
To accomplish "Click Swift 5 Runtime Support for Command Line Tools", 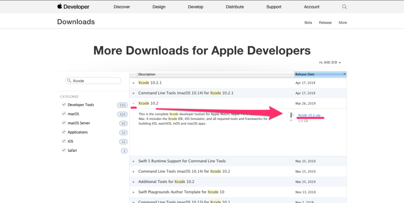I will tap(182, 161).
